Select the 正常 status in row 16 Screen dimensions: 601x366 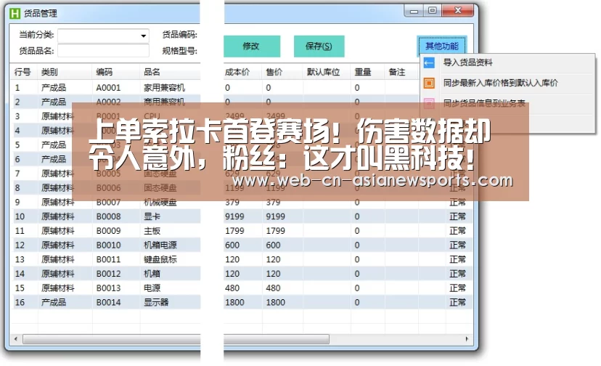457,302
